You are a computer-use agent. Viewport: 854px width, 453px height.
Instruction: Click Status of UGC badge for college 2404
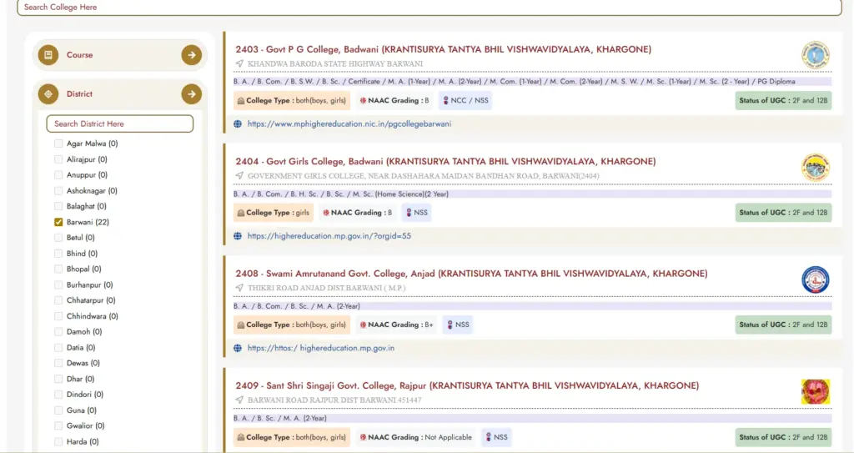[x=783, y=213]
